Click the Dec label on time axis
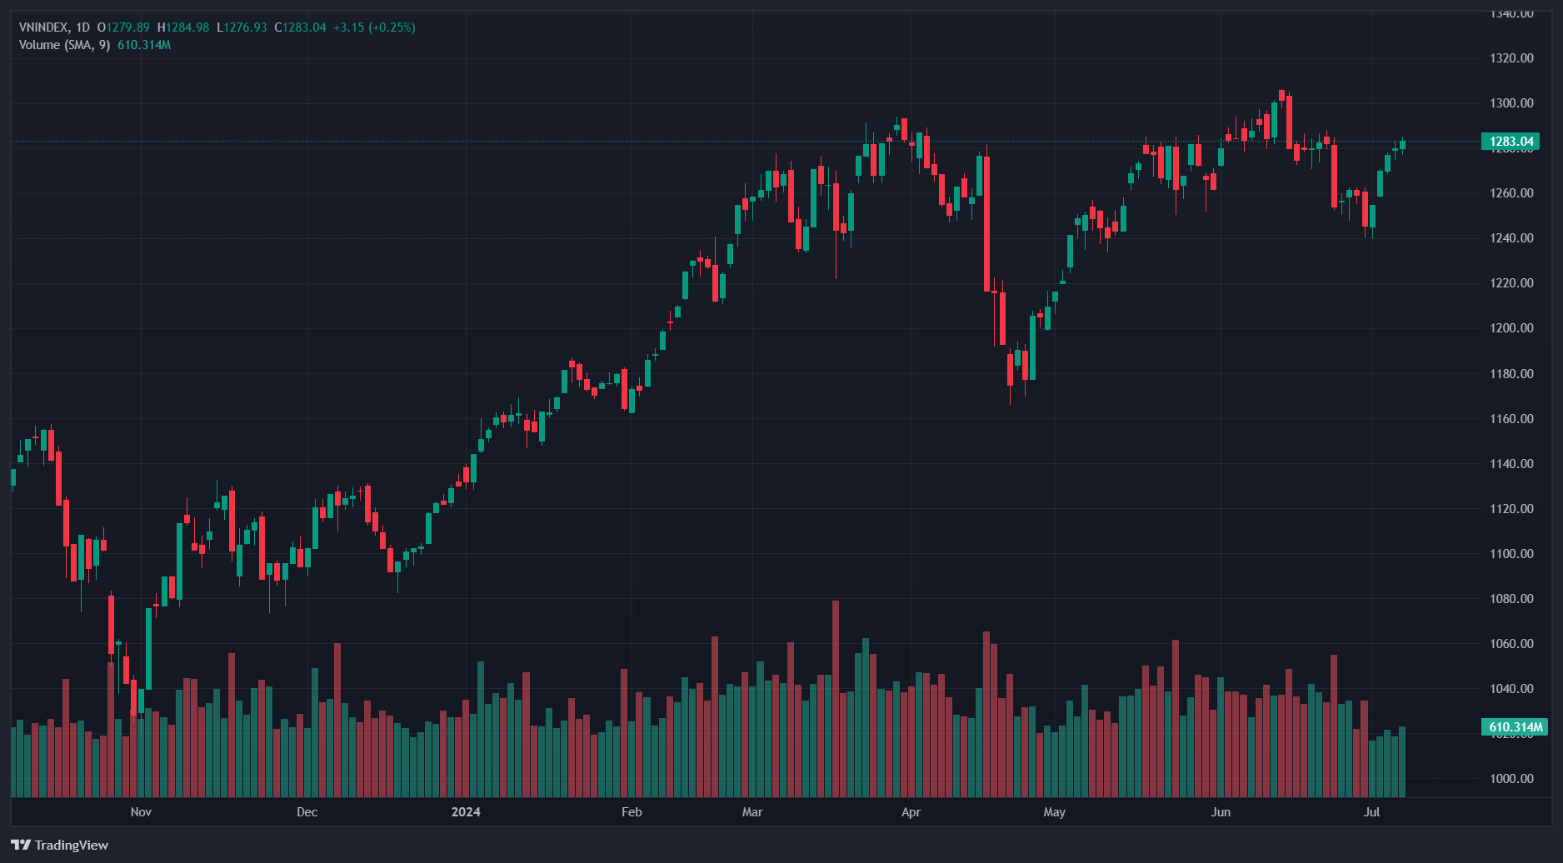The height and width of the screenshot is (863, 1563). (x=307, y=812)
